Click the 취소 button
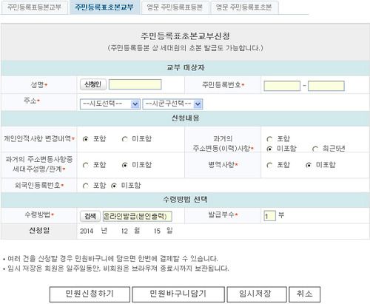 pyautogui.click(x=305, y=294)
